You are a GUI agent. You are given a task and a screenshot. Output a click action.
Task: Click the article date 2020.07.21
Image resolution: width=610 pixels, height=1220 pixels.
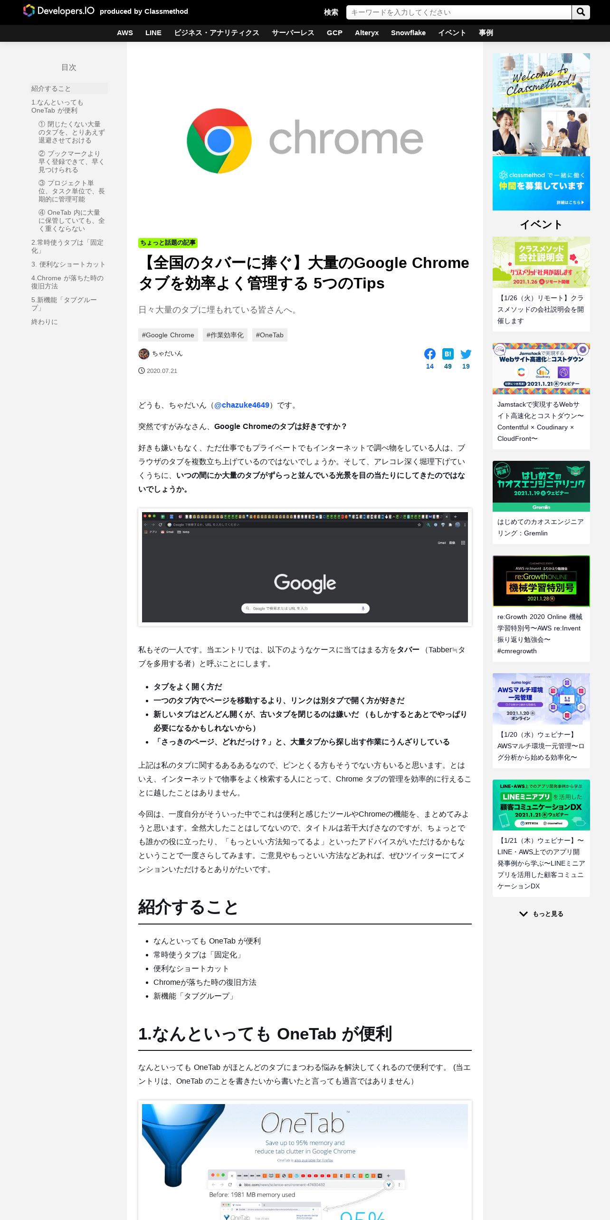click(162, 371)
